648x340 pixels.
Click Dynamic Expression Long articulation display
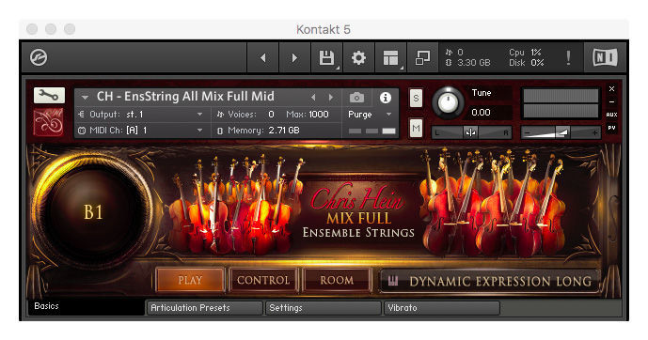pos(489,281)
